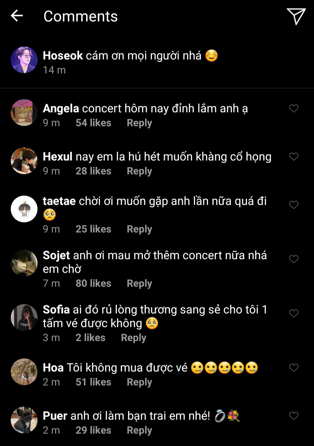Open taetae's cartoon avatar
Screen dimensions: 314x446
[x=24, y=209]
